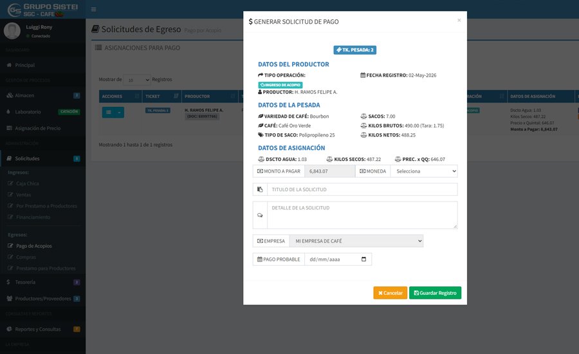The image size is (579, 354).
Task: Click the home icon next to Principal
Action: 9,65
